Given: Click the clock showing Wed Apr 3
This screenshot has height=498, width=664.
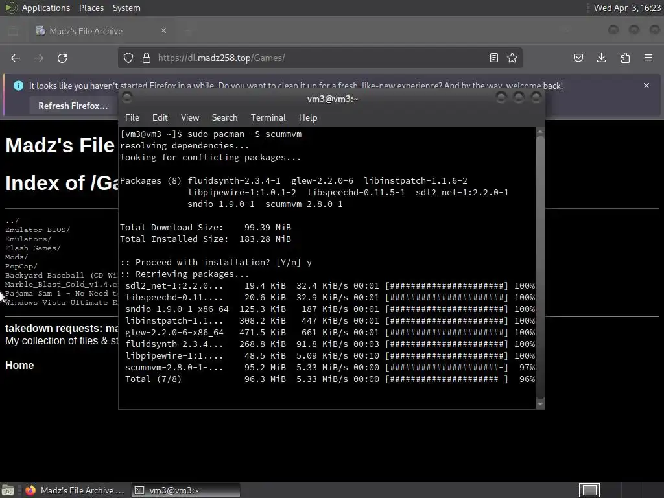Looking at the screenshot, I should tap(627, 8).
